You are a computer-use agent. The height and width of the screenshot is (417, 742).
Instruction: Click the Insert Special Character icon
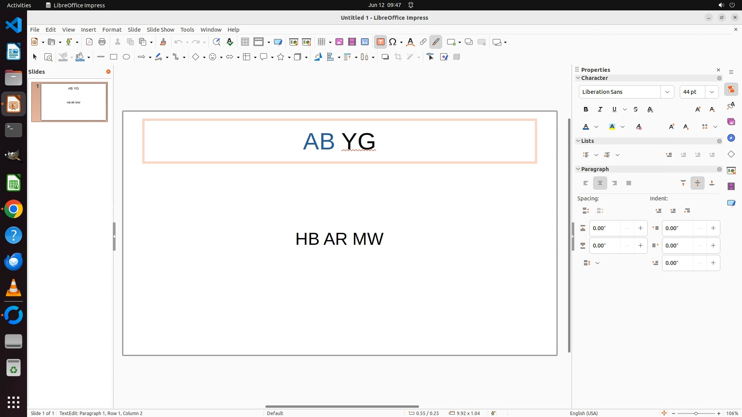tap(393, 42)
